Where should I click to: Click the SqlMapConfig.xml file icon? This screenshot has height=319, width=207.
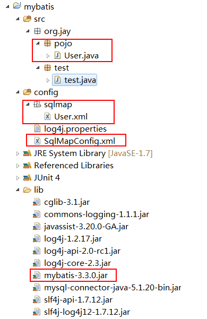point(37,141)
